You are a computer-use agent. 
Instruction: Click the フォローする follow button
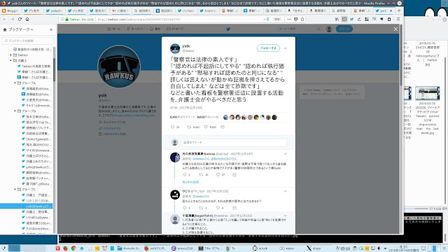(x=268, y=48)
